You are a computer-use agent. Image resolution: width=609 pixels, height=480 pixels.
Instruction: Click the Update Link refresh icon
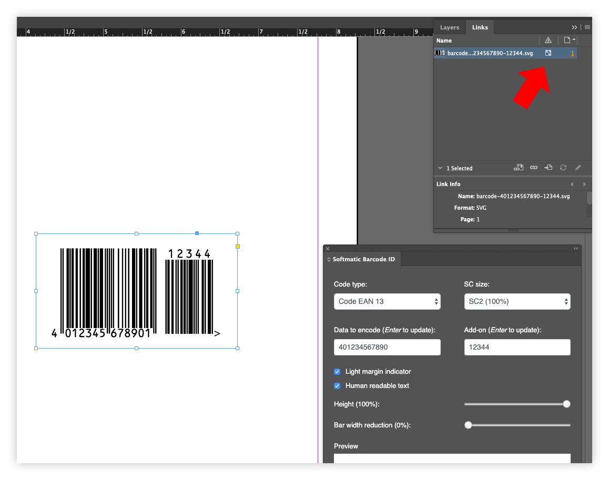pos(563,168)
